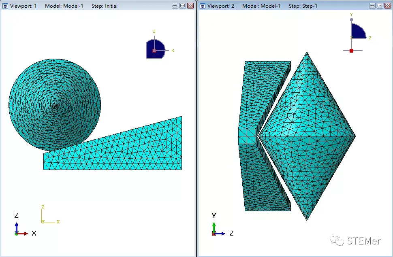The height and width of the screenshot is (257, 393).
Task: Click red pivot square on Viewport 2 compass
Action: click(x=351, y=51)
